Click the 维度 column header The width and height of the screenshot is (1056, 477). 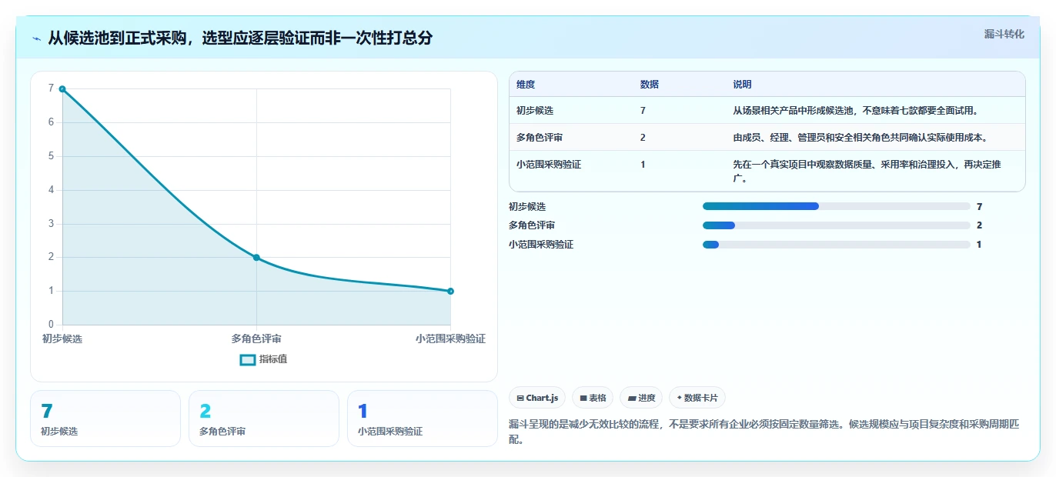click(x=526, y=85)
